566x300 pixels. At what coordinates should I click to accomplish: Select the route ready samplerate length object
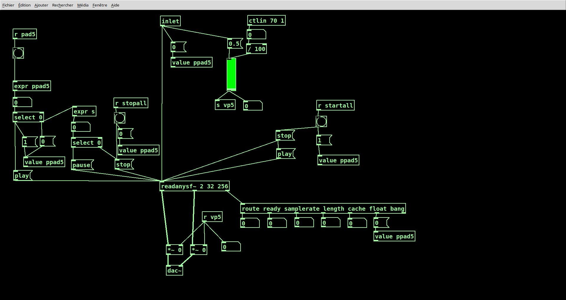click(323, 209)
